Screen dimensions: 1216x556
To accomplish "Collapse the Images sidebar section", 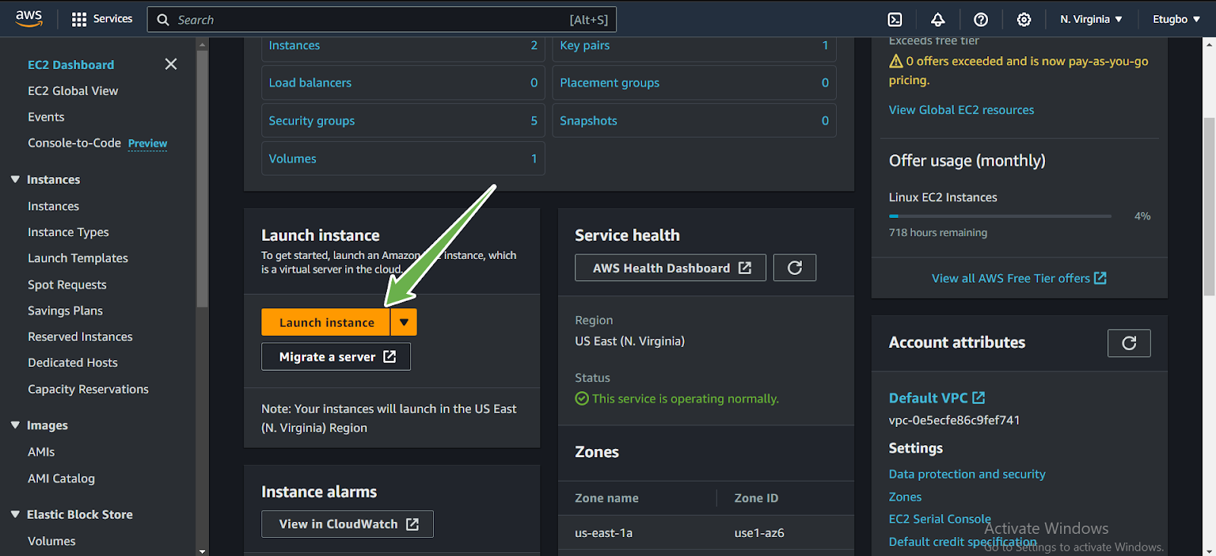I will pos(15,425).
